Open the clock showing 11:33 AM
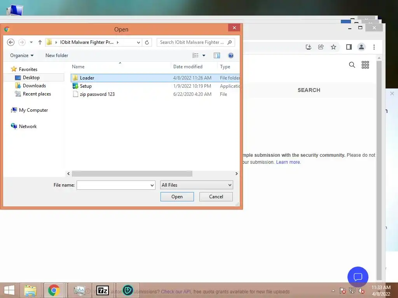398x298 pixels. (x=381, y=291)
